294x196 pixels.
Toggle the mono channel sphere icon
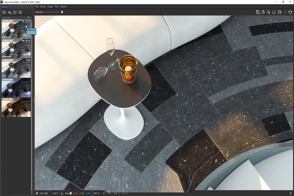point(62,12)
